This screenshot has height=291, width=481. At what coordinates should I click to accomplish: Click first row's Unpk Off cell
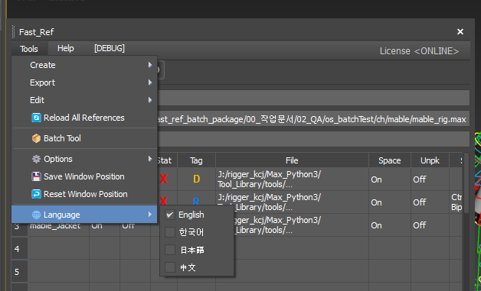point(430,179)
